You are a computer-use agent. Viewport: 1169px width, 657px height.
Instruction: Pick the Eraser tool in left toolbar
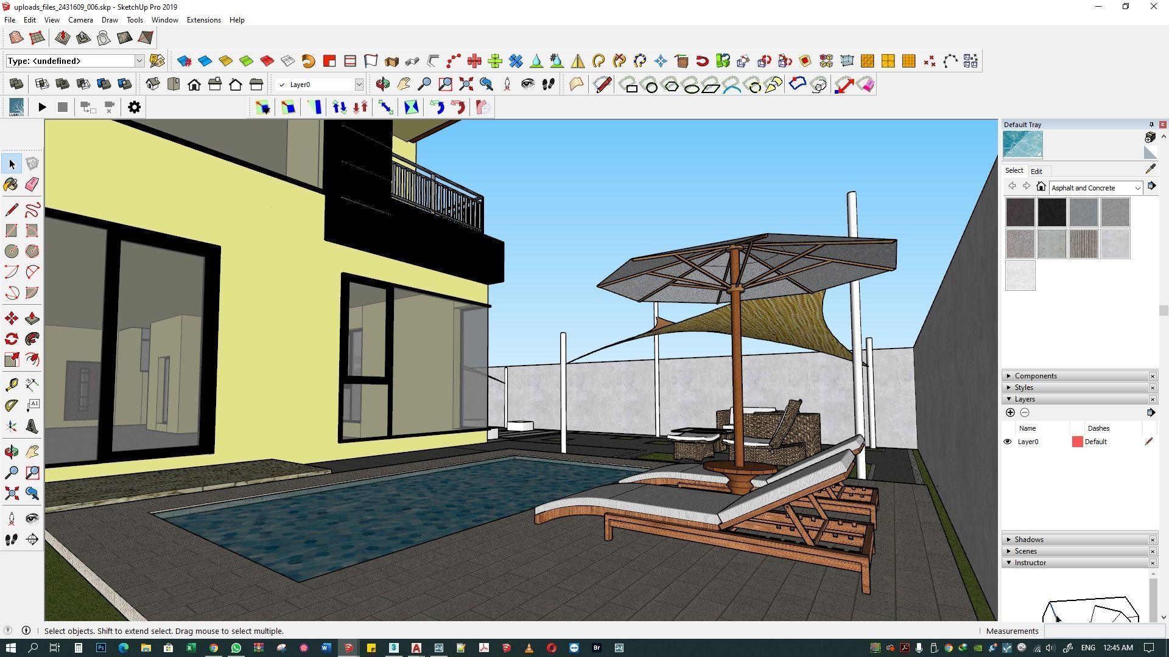[32, 184]
